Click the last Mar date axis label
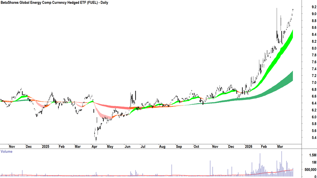The height and width of the screenshot is (178, 317). 280,146
